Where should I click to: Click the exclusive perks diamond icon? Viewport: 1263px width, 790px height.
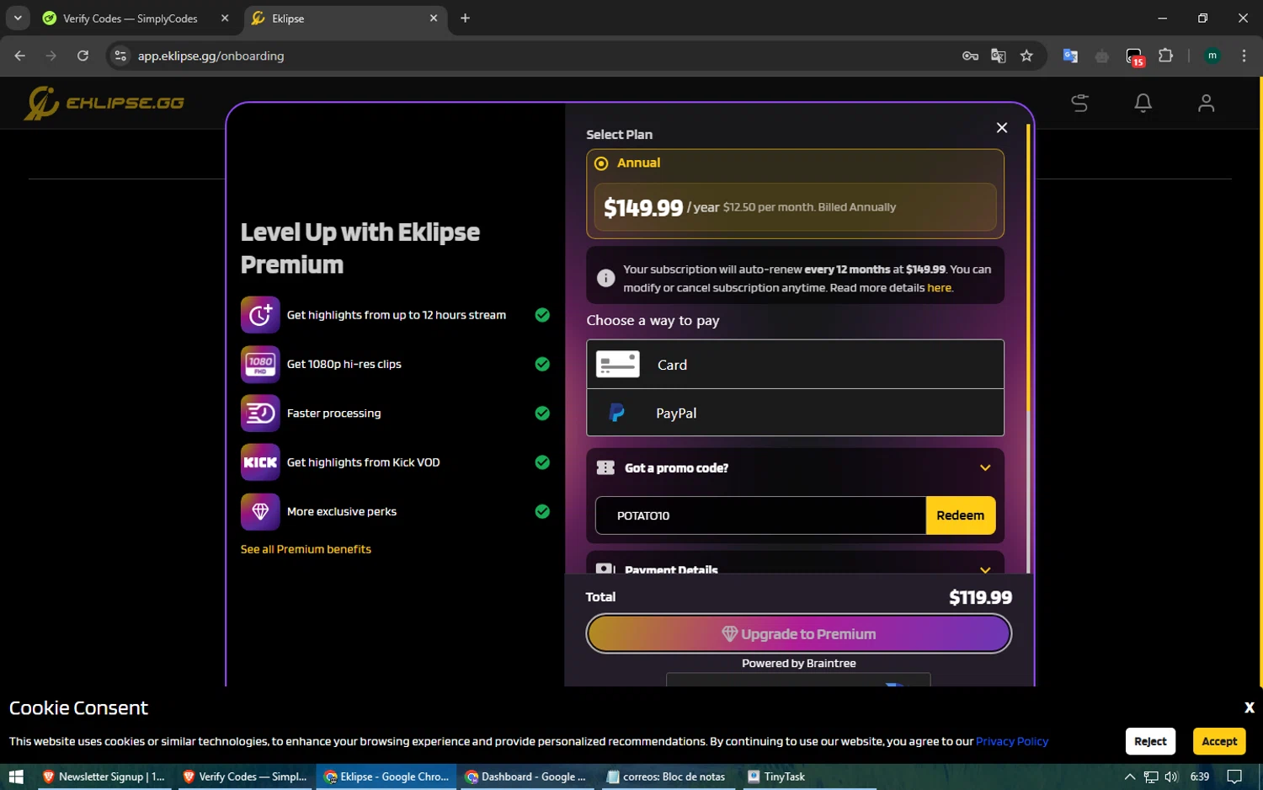(x=260, y=511)
